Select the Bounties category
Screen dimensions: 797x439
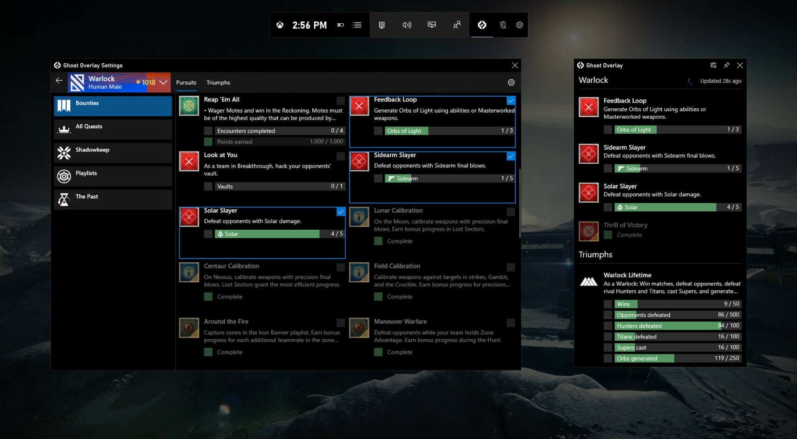(x=113, y=106)
